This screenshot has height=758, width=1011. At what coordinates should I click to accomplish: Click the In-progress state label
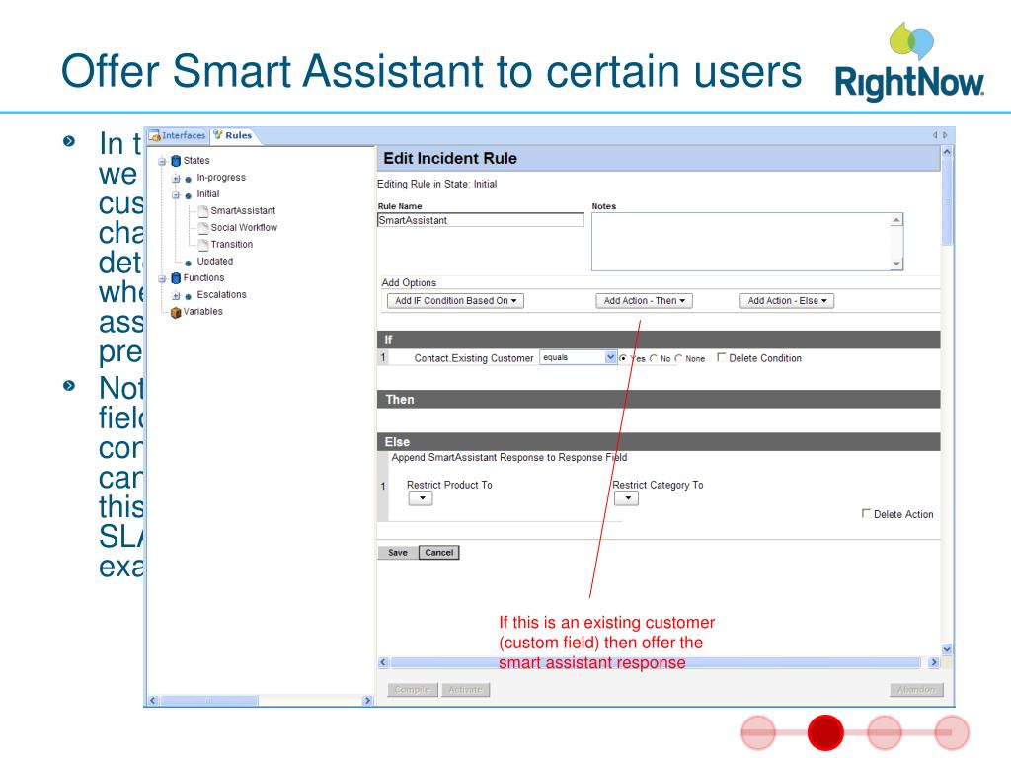221,178
